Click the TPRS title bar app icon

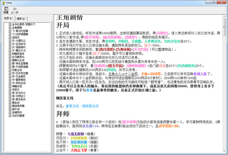point(3,3)
